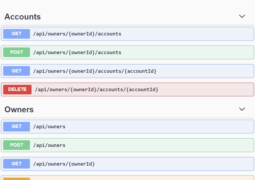Click the DELETE row's accounts/{accountId} path text

click(96, 90)
